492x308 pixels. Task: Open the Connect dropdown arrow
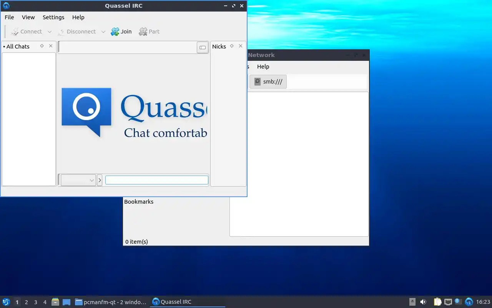tap(49, 32)
